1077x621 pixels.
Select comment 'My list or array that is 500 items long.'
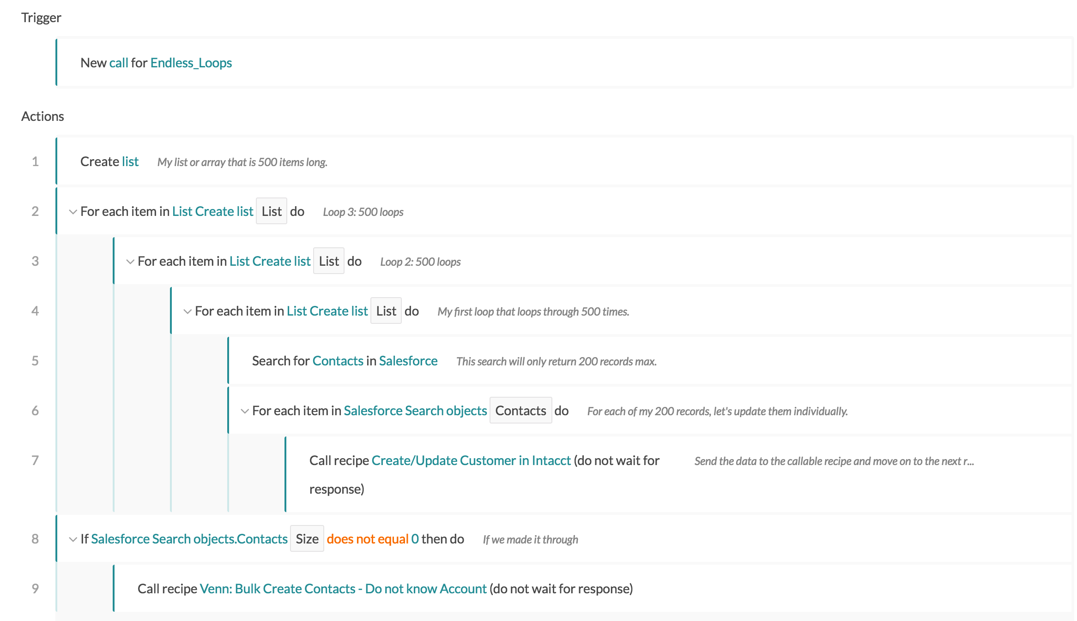(x=242, y=162)
